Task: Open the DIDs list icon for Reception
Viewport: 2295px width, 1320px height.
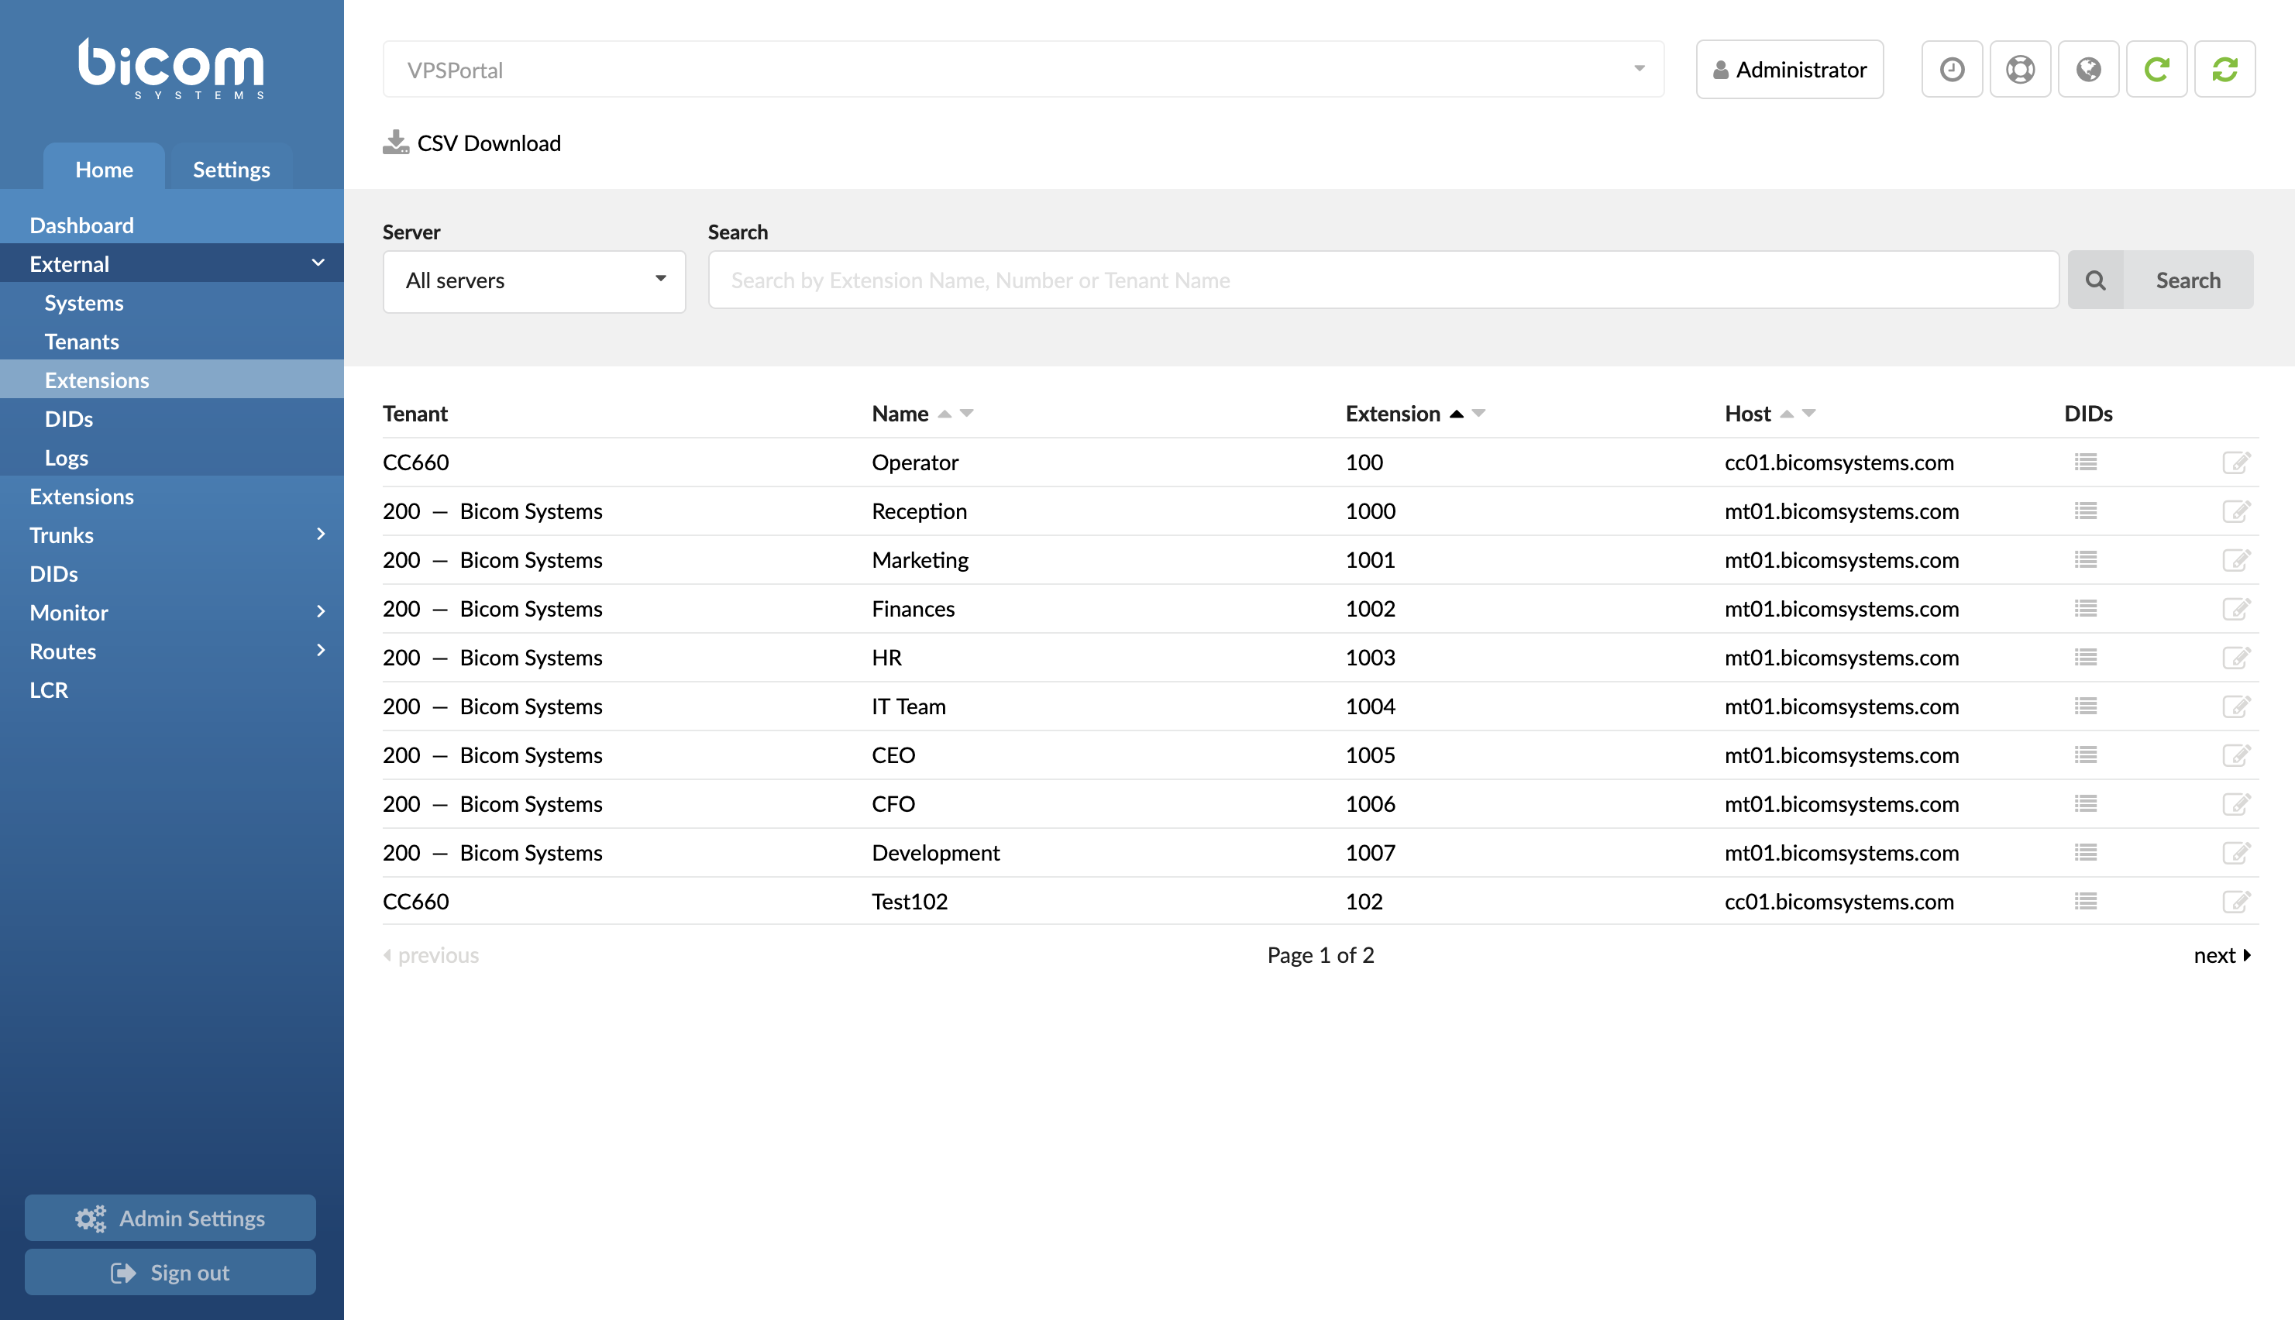Action: [2086, 511]
